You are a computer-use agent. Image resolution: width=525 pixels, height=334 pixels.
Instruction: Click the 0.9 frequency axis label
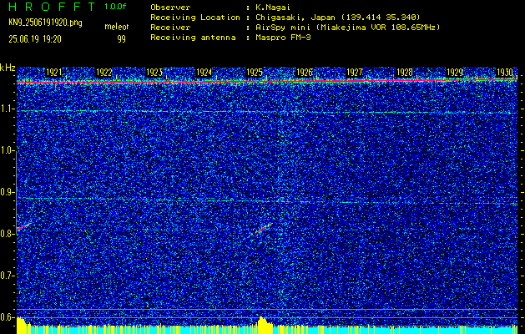[x=8, y=192]
